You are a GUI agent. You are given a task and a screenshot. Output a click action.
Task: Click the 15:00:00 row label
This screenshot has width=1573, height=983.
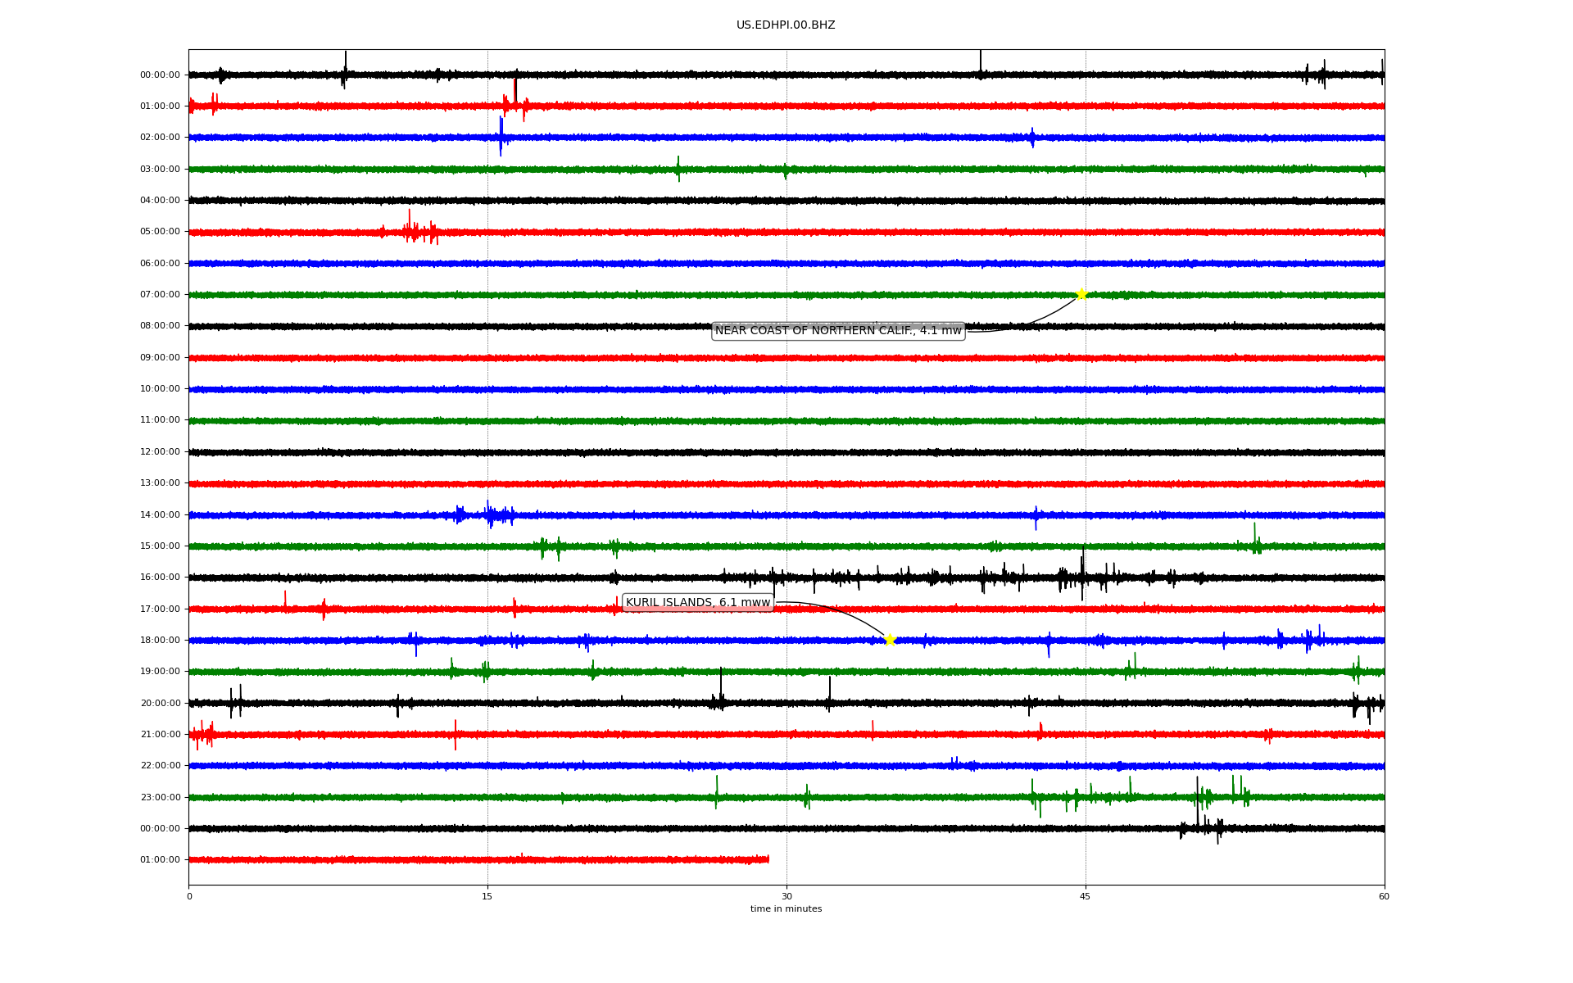tap(160, 546)
